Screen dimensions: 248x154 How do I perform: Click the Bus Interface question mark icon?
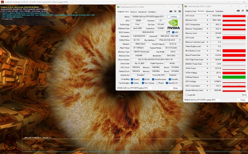click(179, 40)
